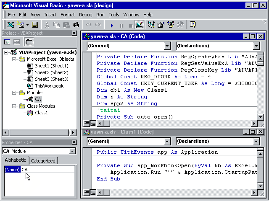Open the Insert UserForm dropdown arrow
269x201 pixels.
27,25
